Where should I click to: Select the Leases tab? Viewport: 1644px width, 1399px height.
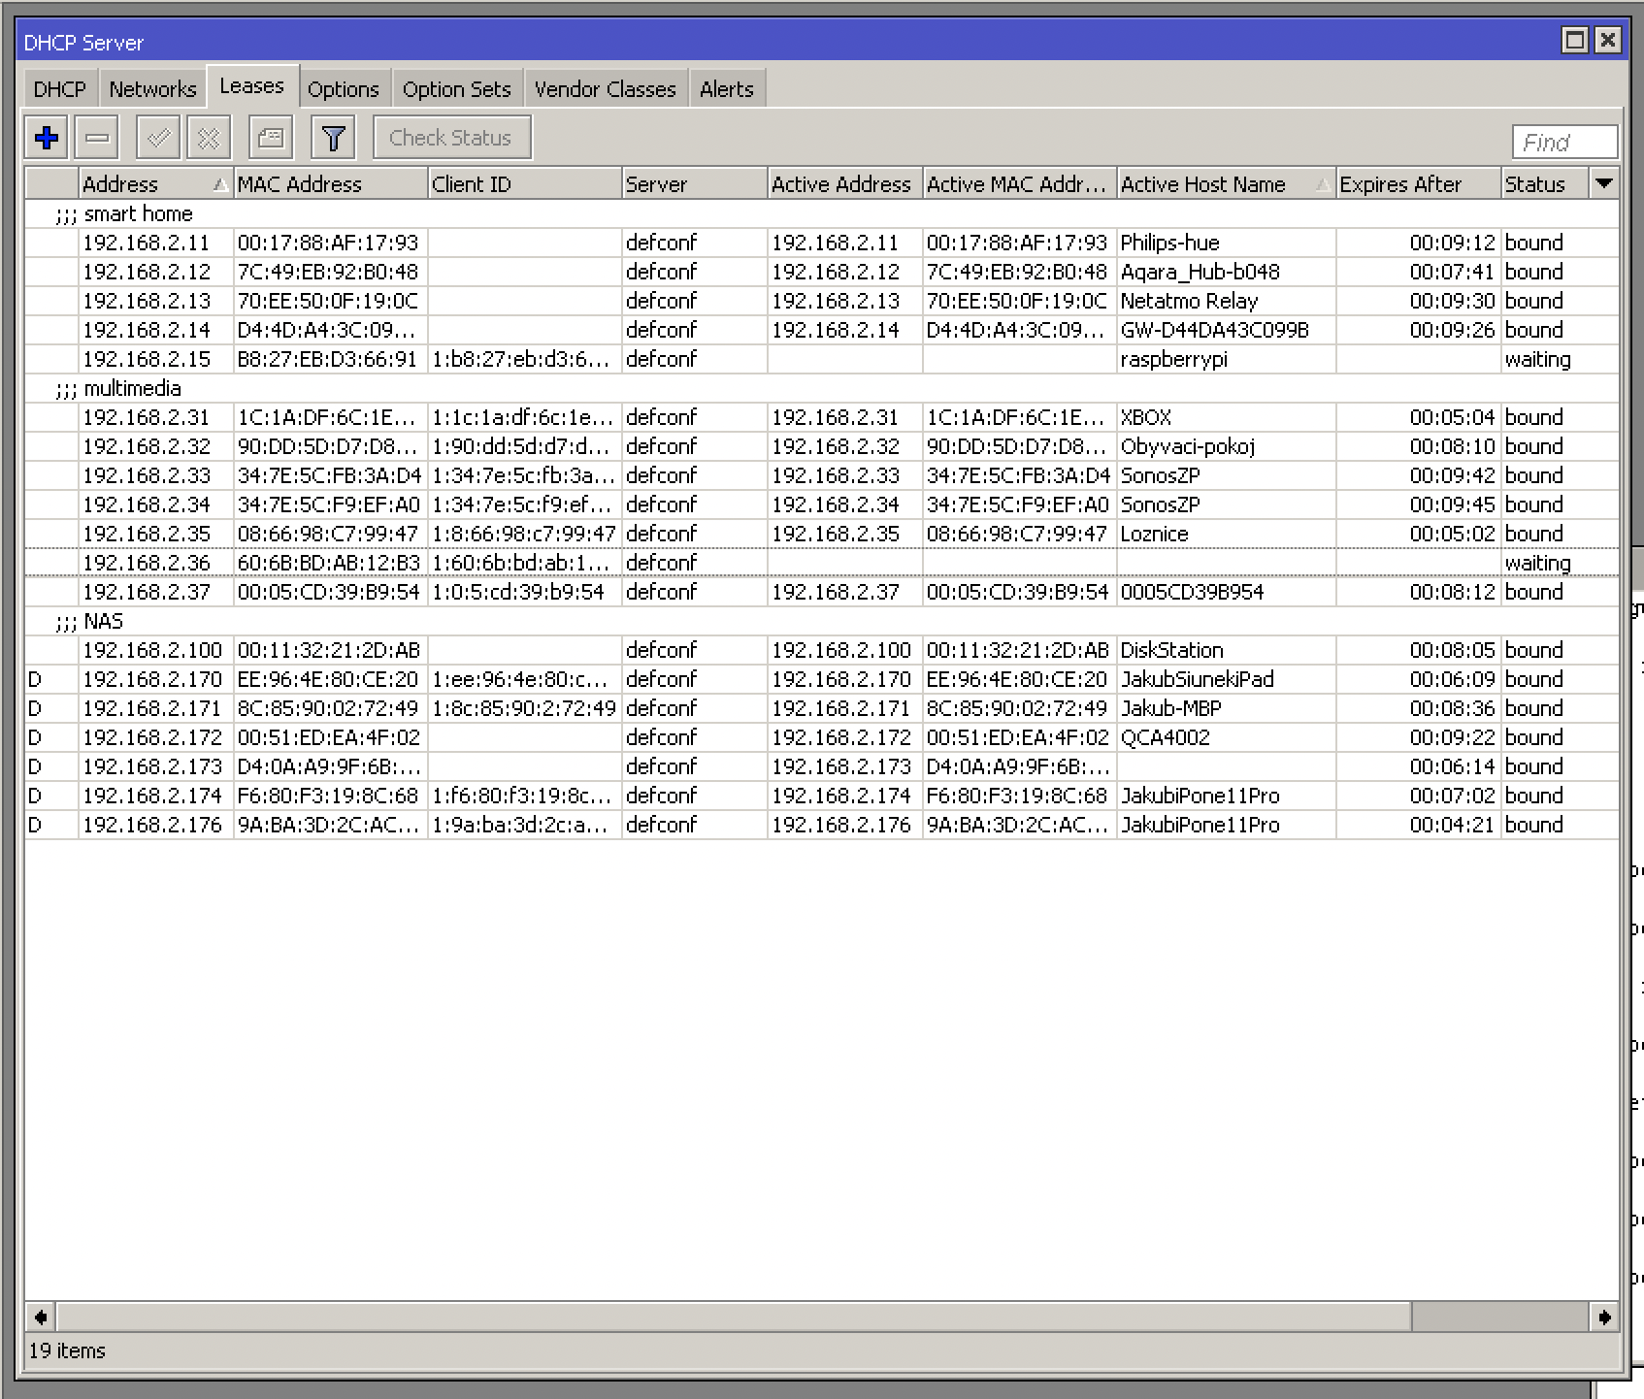(x=252, y=86)
